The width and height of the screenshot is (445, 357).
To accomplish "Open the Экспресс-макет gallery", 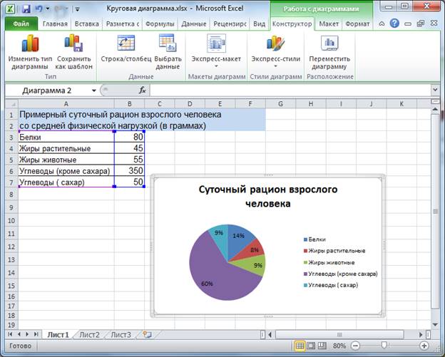I will click(x=216, y=51).
